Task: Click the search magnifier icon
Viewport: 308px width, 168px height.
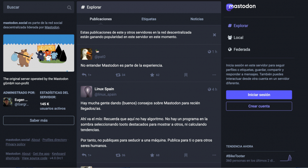Action: tap(69, 7)
